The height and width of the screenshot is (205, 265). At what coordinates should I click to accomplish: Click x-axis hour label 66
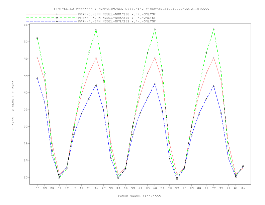[x=199, y=188]
